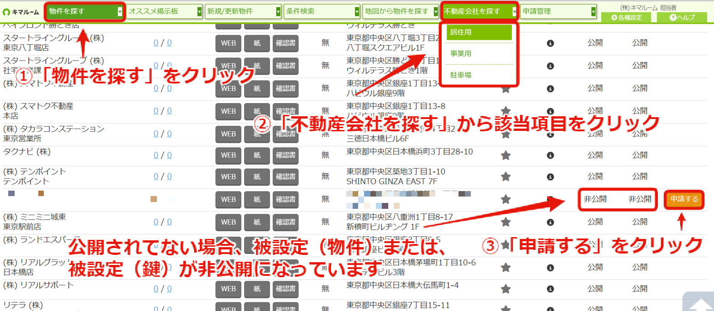Viewport: 714px width, 311px height.
Task: Click WEB button in 東京八丁堀店 row
Action: [x=229, y=43]
